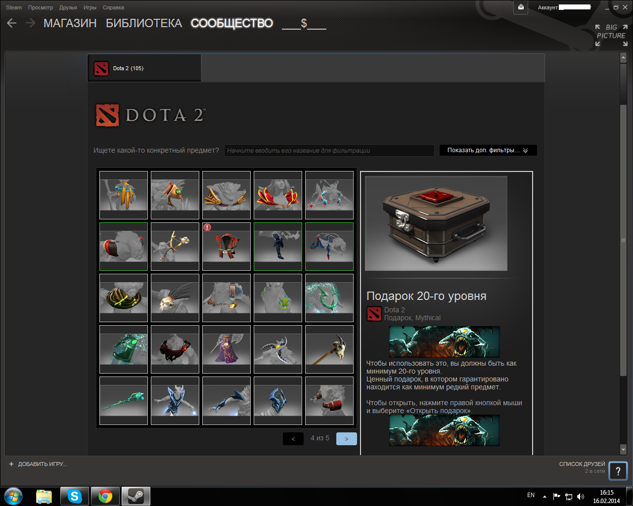The width and height of the screenshot is (633, 506).
Task: Pick the dark blue boot item
Action: 278,247
